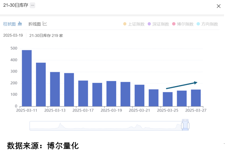Image resolution: width=227 pixels, height=153 pixels.
Task: Open the ellipsis menu next to 21-30日库存
Action: pos(33,5)
